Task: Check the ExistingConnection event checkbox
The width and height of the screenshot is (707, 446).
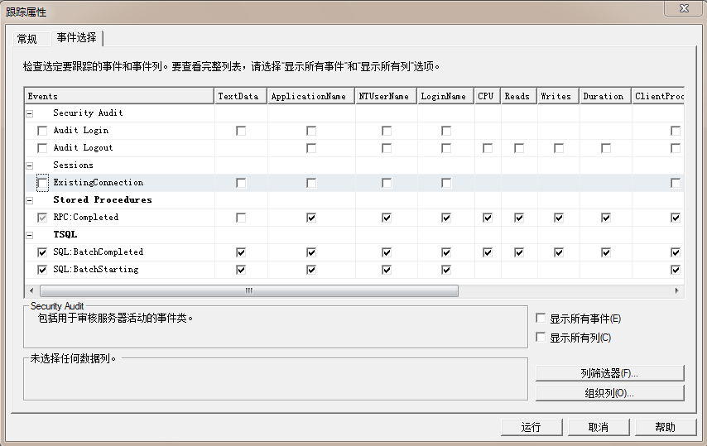Action: point(42,183)
